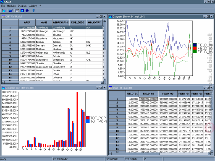Open the Modules menu
The image size is (215, 161).
click(x=11, y=6)
